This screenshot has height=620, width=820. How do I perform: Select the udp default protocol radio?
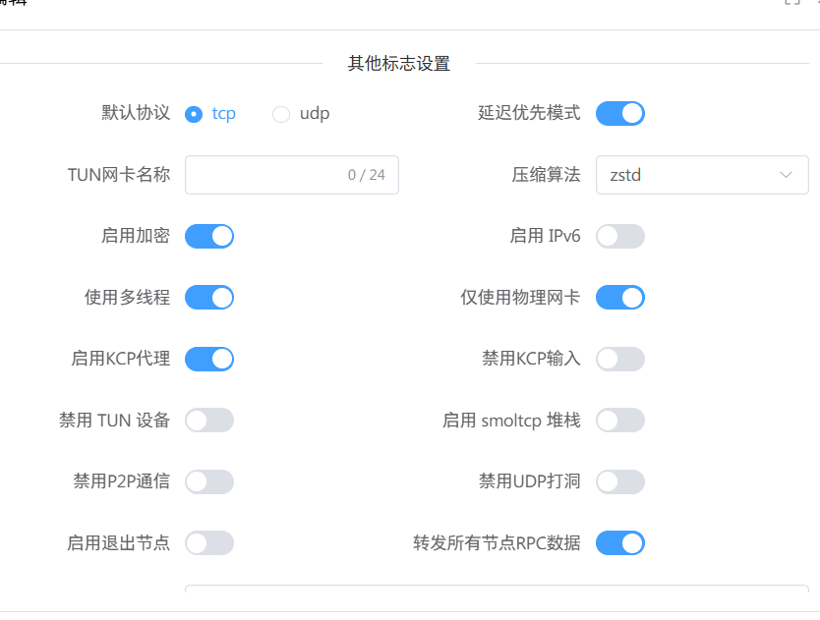281,114
